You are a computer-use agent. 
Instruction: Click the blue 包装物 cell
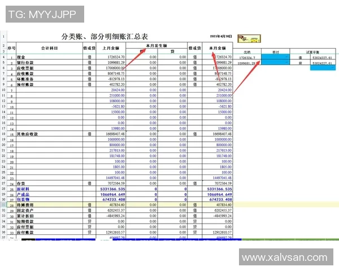point(50,199)
